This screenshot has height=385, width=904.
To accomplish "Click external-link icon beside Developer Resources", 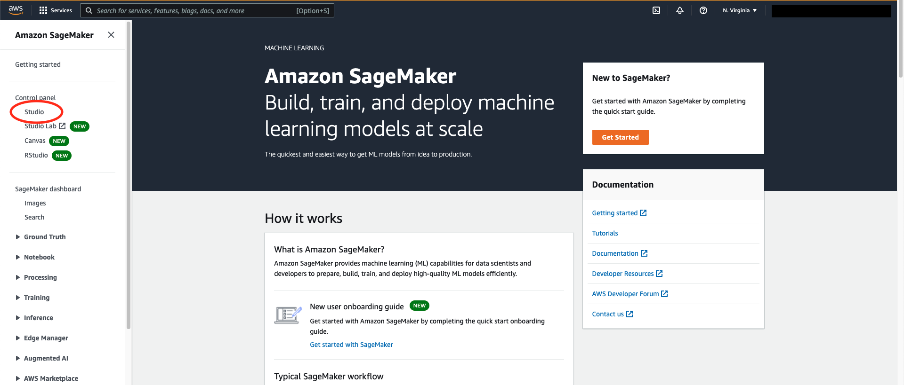I will 660,274.
